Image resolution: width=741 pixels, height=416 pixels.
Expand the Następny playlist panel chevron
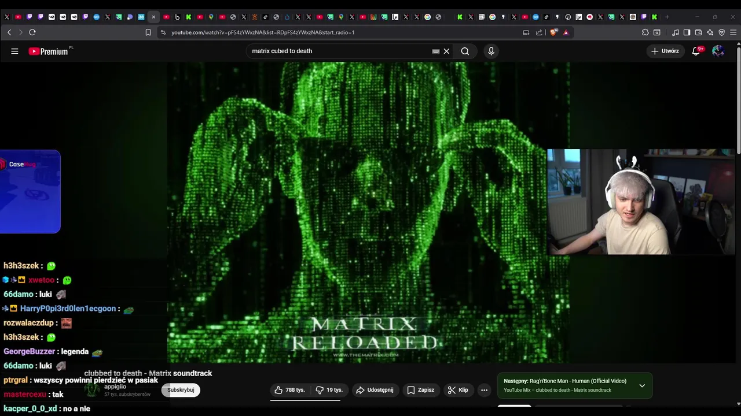pyautogui.click(x=642, y=385)
